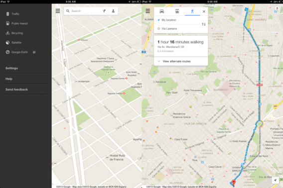Tap the Xanascat marker label
This screenshot has width=283, height=188.
160,82
